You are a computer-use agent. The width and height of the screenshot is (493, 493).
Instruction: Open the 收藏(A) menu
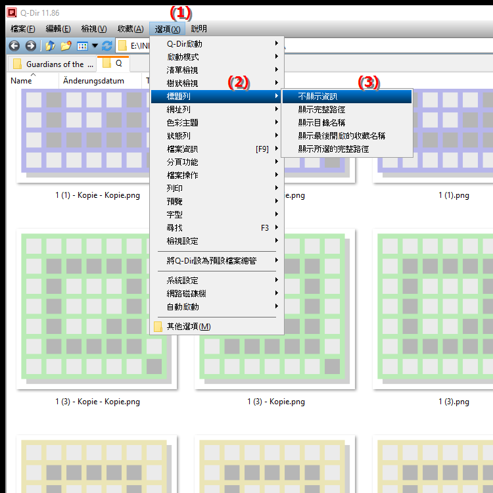(x=131, y=29)
